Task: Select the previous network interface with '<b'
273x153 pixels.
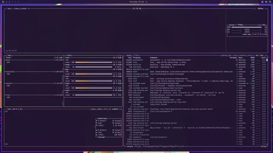Action: click(110, 109)
